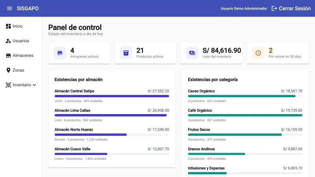Click the Por vencer count 2
This screenshot has height=177, width=315.
[271, 50]
